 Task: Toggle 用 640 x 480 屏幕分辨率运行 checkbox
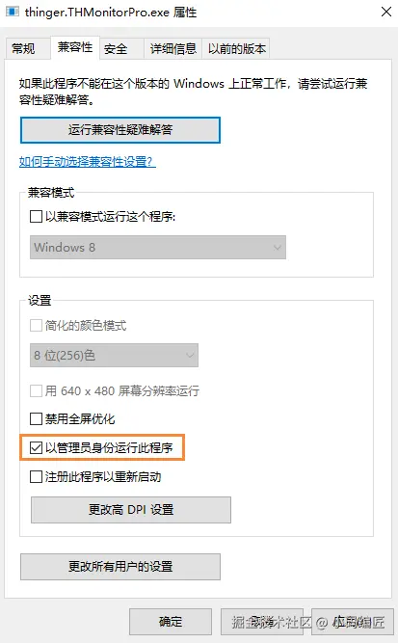[x=36, y=390]
